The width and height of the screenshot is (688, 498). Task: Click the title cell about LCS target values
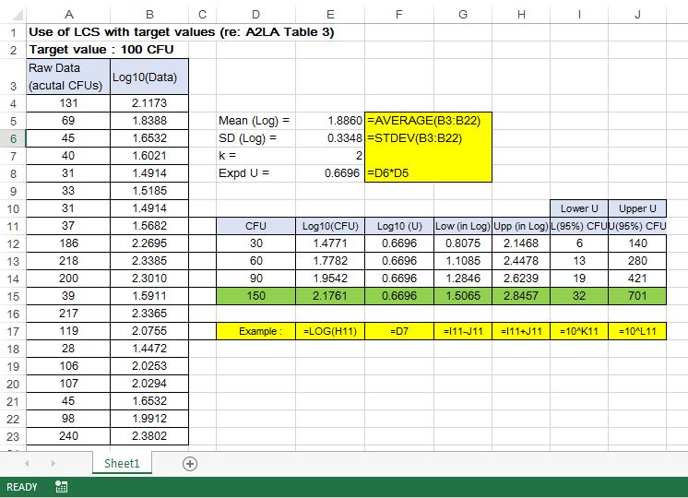click(181, 31)
